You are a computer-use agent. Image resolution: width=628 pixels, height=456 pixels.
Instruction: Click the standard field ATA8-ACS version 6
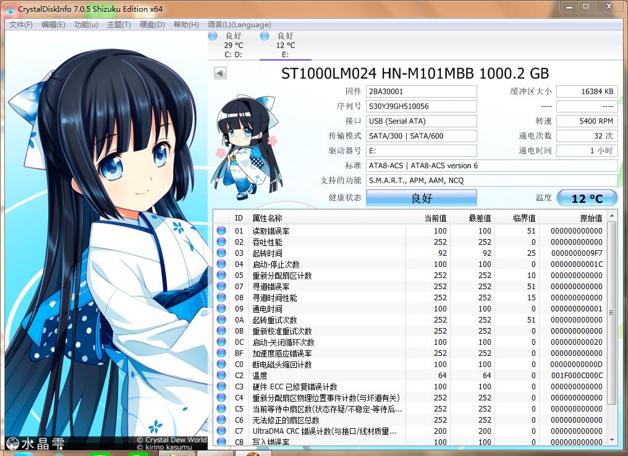(x=492, y=166)
